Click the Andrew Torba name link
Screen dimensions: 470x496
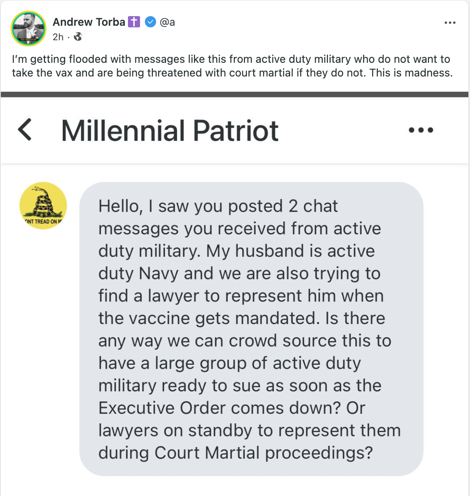point(89,22)
